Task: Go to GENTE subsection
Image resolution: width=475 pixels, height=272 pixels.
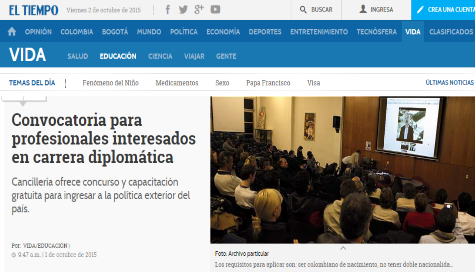Action: [226, 56]
